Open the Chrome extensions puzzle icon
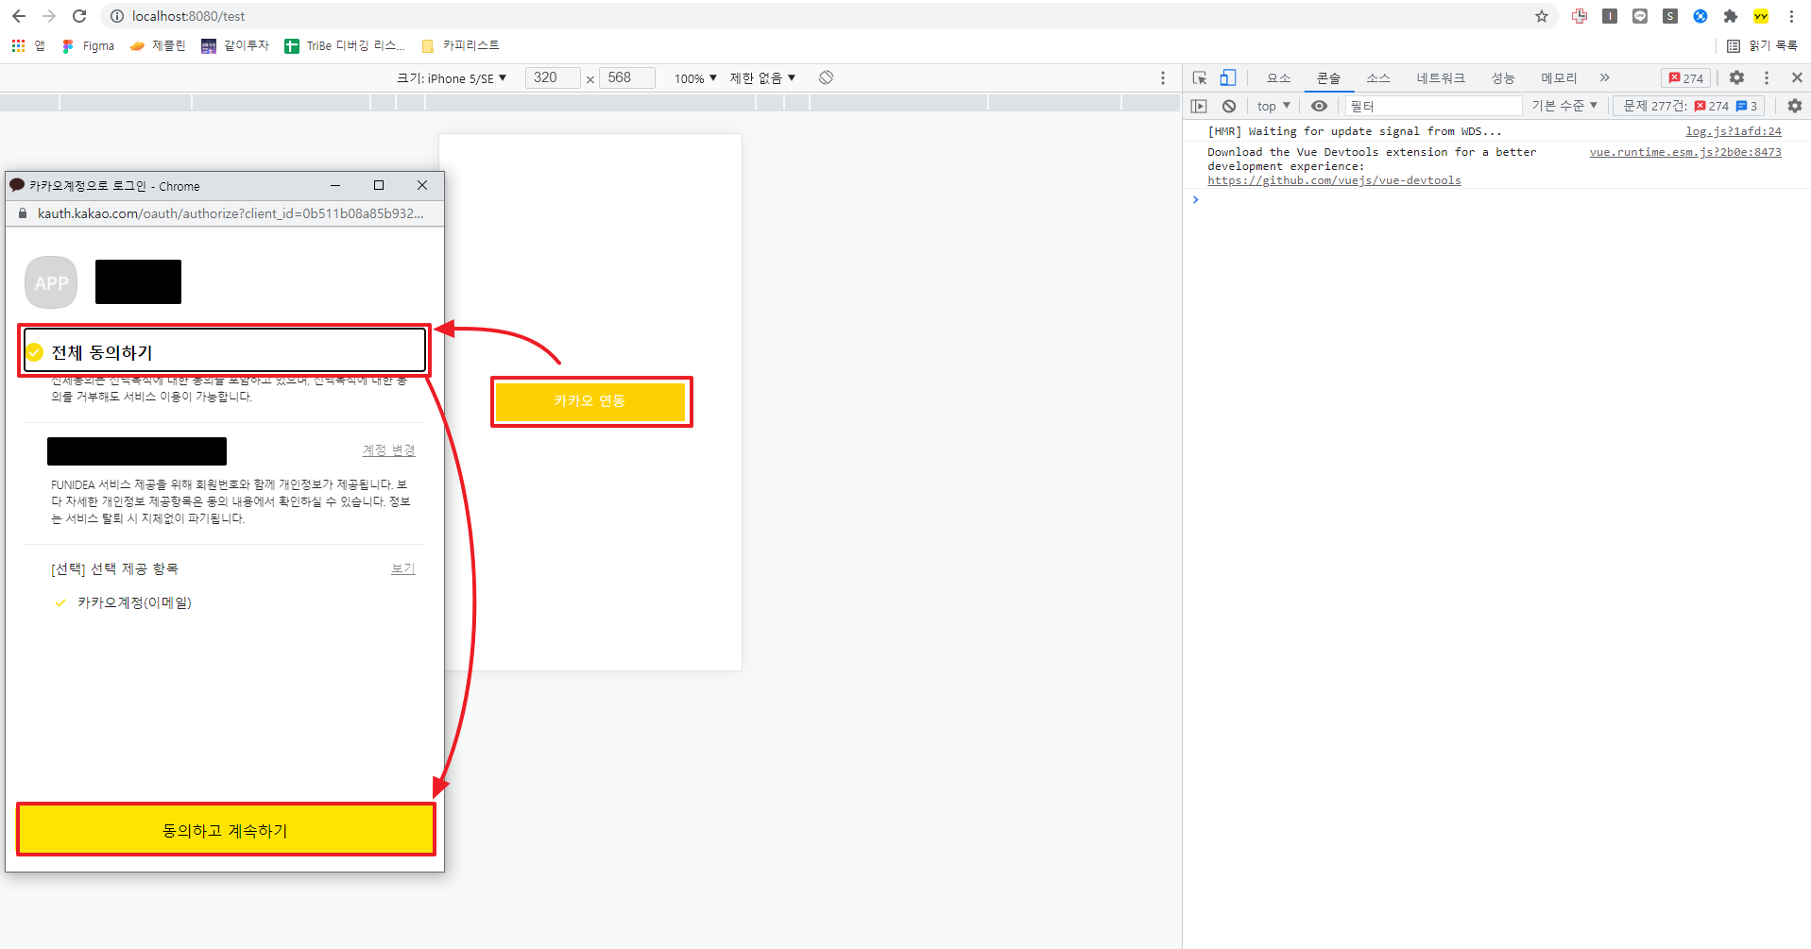Viewport: 1811px width, 949px height. [1731, 16]
